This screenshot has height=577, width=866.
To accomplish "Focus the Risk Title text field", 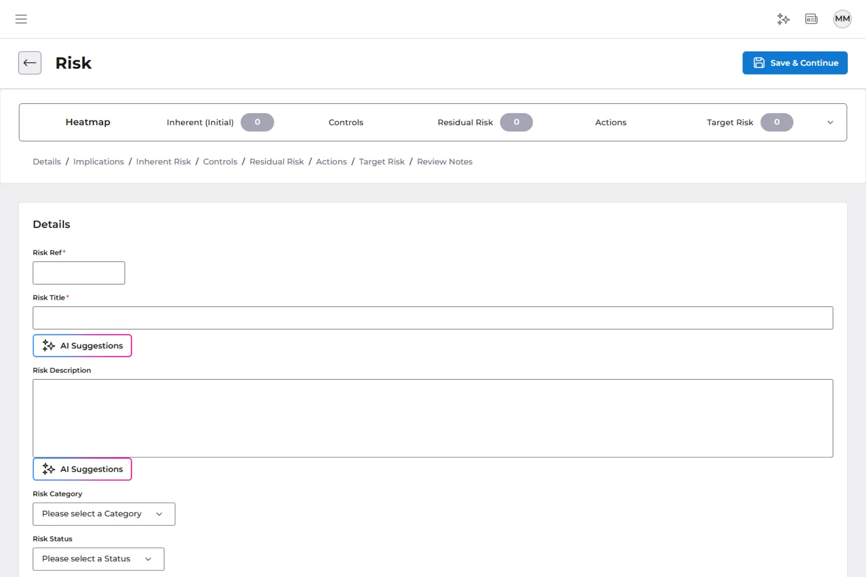I will (x=433, y=318).
